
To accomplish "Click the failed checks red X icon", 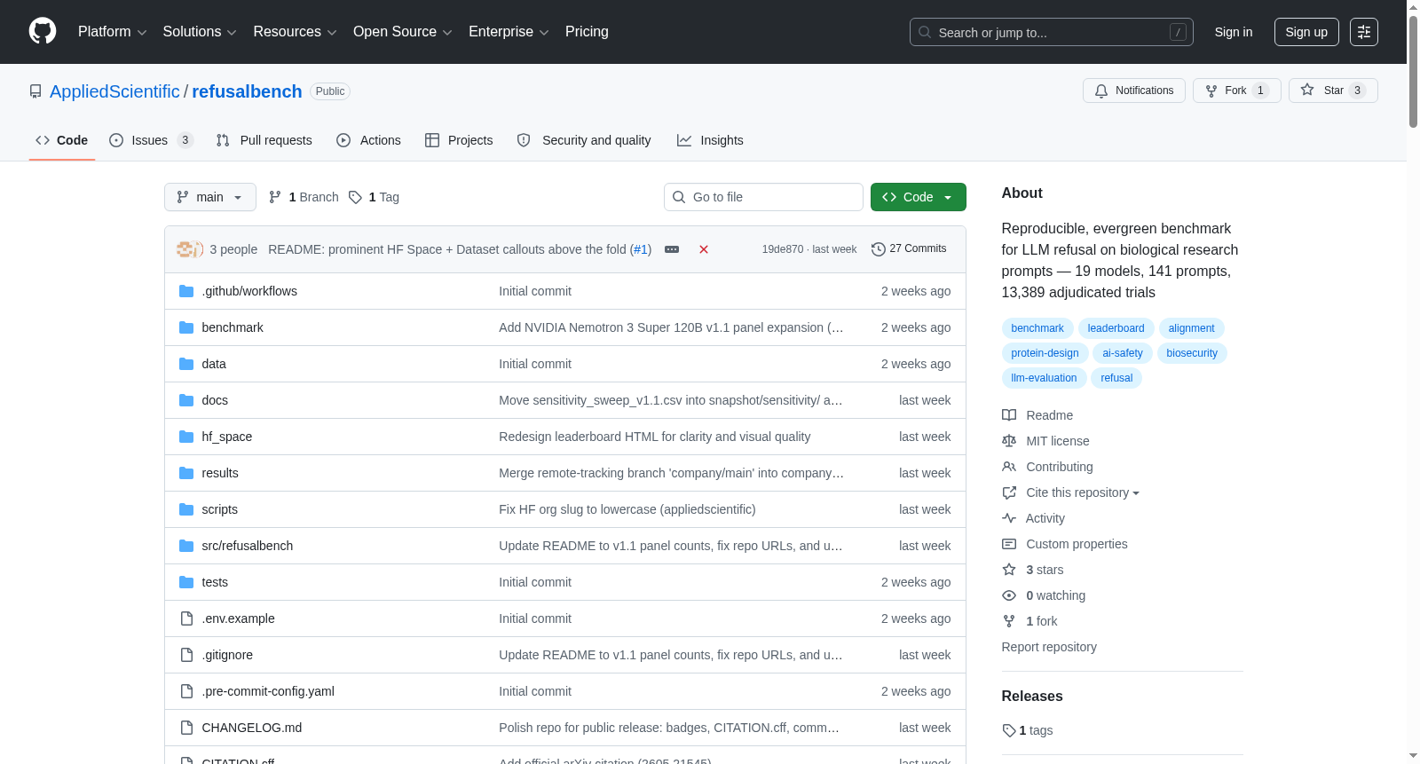I will 704,249.
